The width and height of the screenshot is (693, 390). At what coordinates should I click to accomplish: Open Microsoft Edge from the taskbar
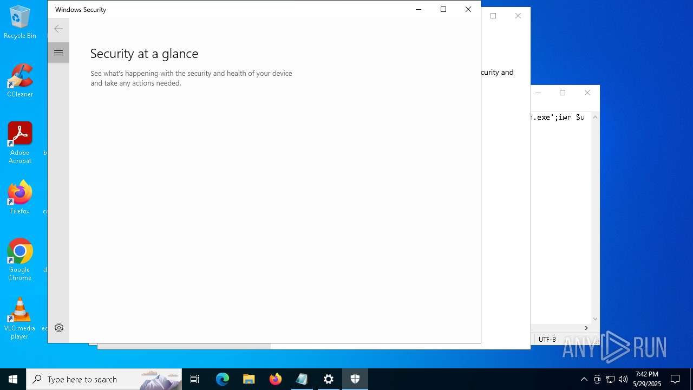pyautogui.click(x=223, y=379)
